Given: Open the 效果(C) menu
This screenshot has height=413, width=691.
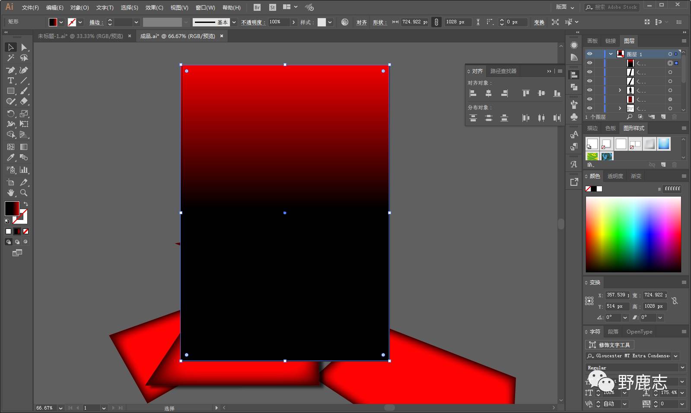Looking at the screenshot, I should [x=154, y=7].
